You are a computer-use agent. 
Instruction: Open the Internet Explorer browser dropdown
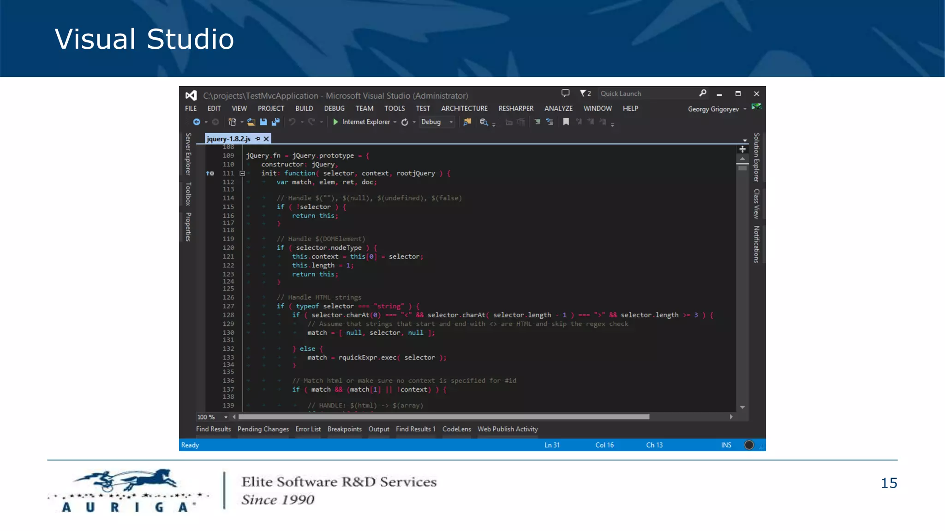395,123
